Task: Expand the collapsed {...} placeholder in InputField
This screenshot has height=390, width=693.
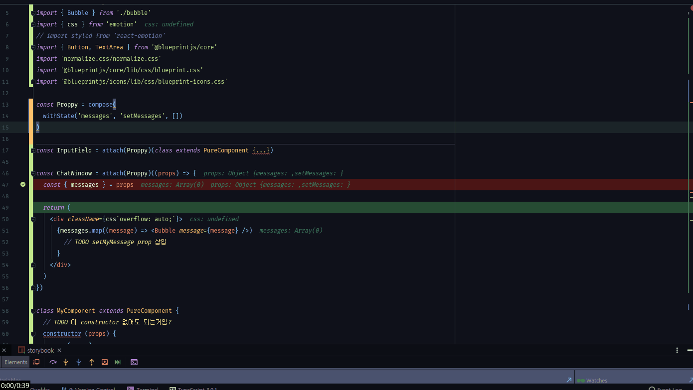Action: pos(261,150)
